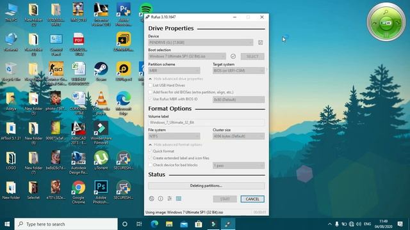Click the green circular recorder widget

pyautogui.click(x=386, y=22)
